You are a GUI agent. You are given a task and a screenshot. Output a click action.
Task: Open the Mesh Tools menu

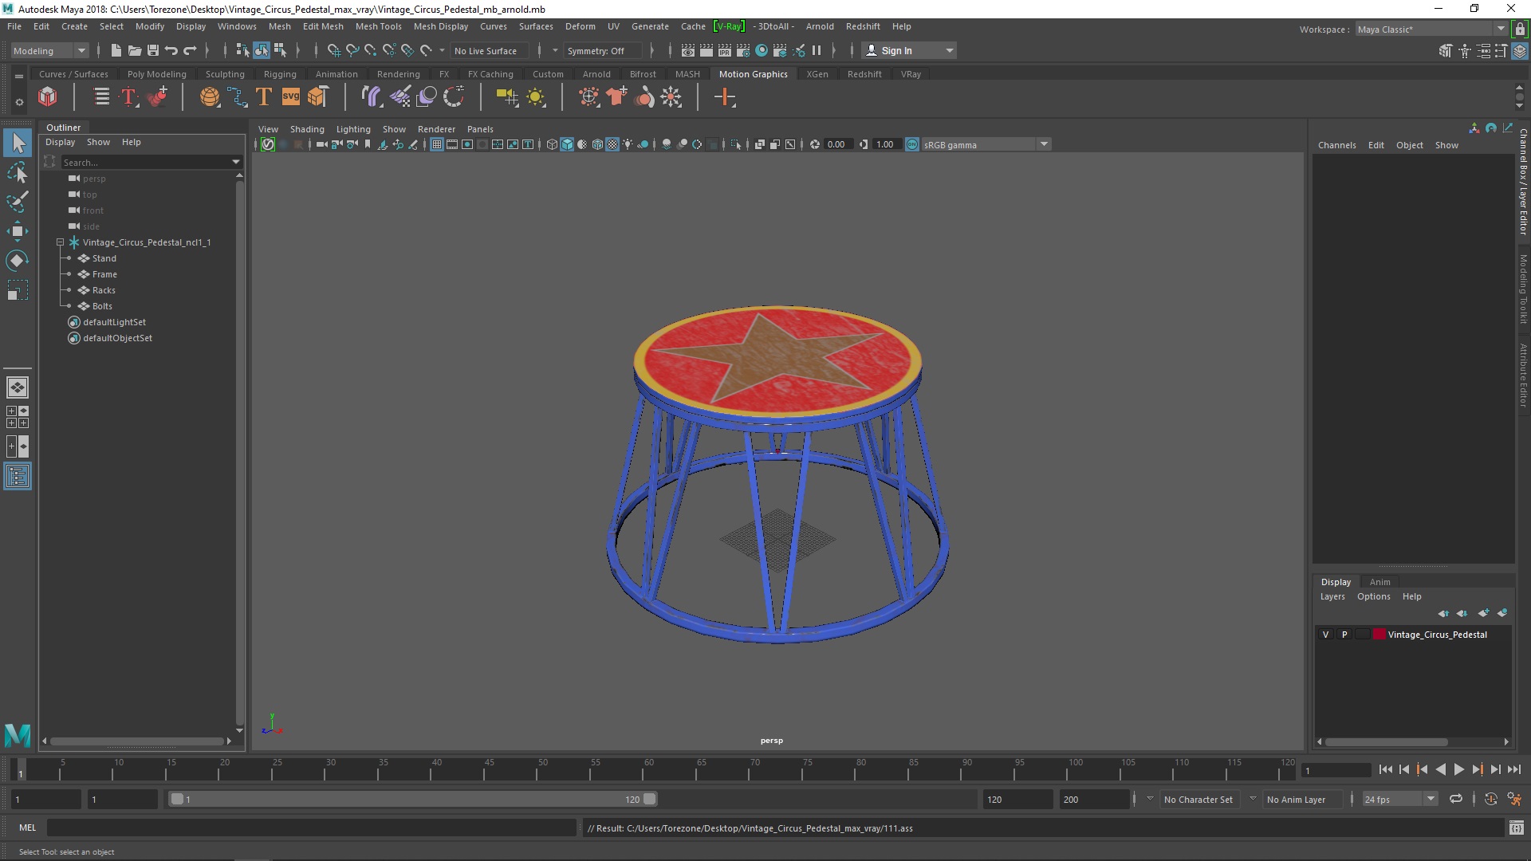(x=378, y=26)
